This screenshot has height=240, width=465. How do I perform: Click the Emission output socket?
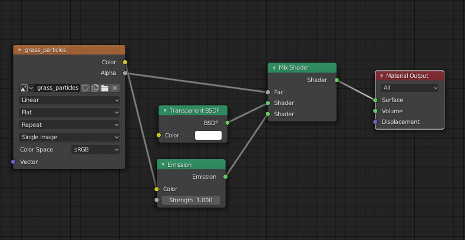pyautogui.click(x=225, y=177)
